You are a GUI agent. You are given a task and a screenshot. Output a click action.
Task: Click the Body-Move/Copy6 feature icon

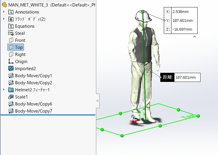click(11, 104)
